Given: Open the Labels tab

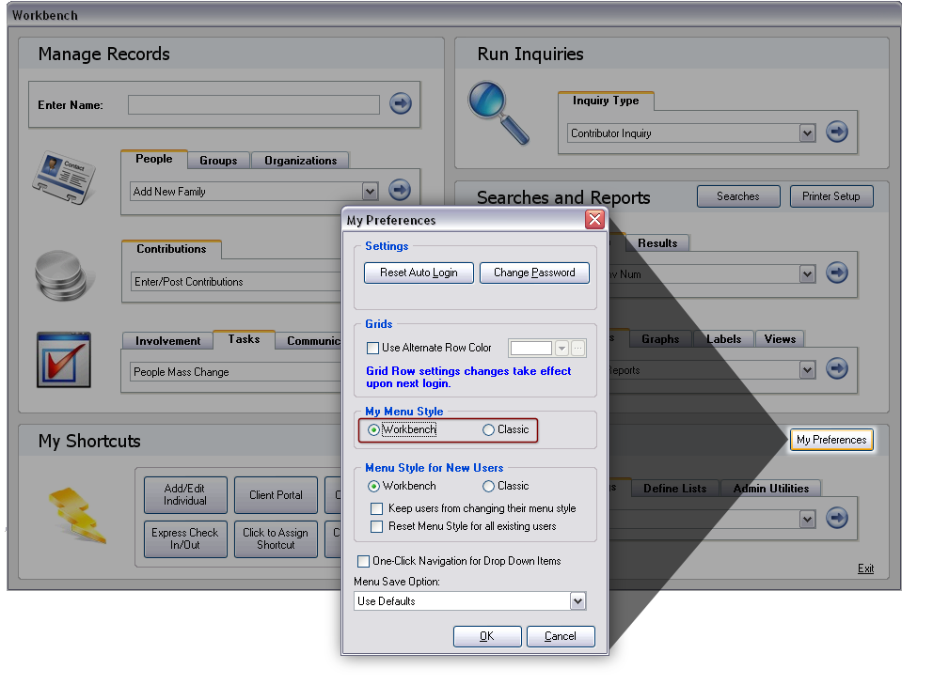Looking at the screenshot, I should point(723,339).
